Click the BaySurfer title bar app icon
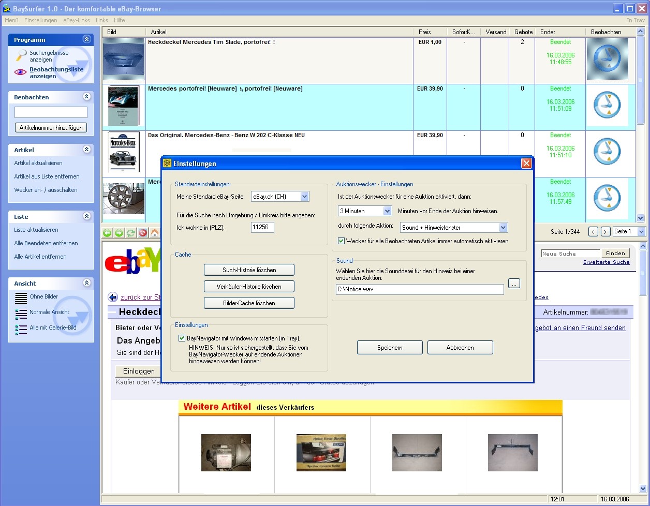 tap(7, 8)
